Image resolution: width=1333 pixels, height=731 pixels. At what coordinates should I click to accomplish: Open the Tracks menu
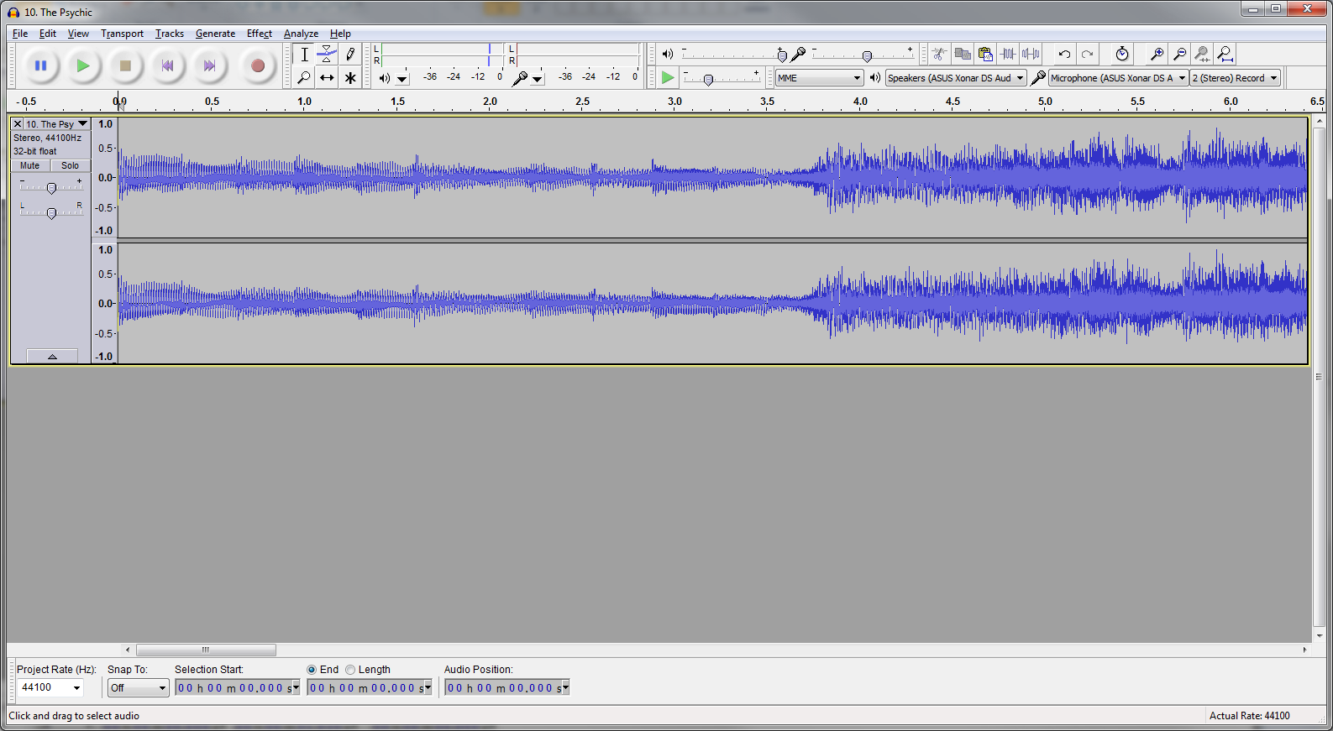[x=170, y=34]
